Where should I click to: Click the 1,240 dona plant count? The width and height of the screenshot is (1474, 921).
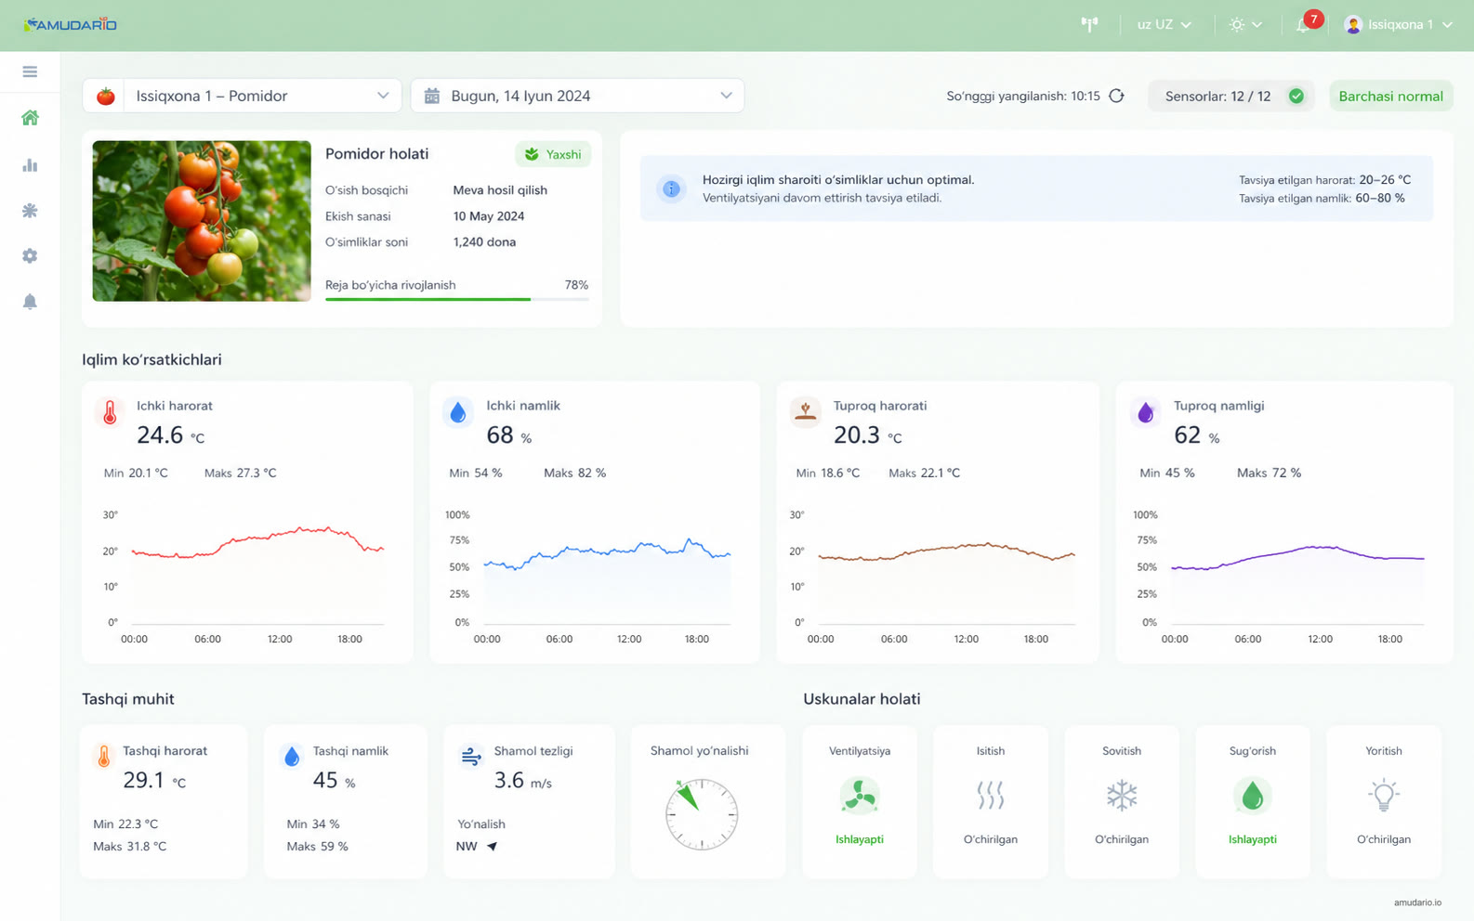click(x=484, y=242)
